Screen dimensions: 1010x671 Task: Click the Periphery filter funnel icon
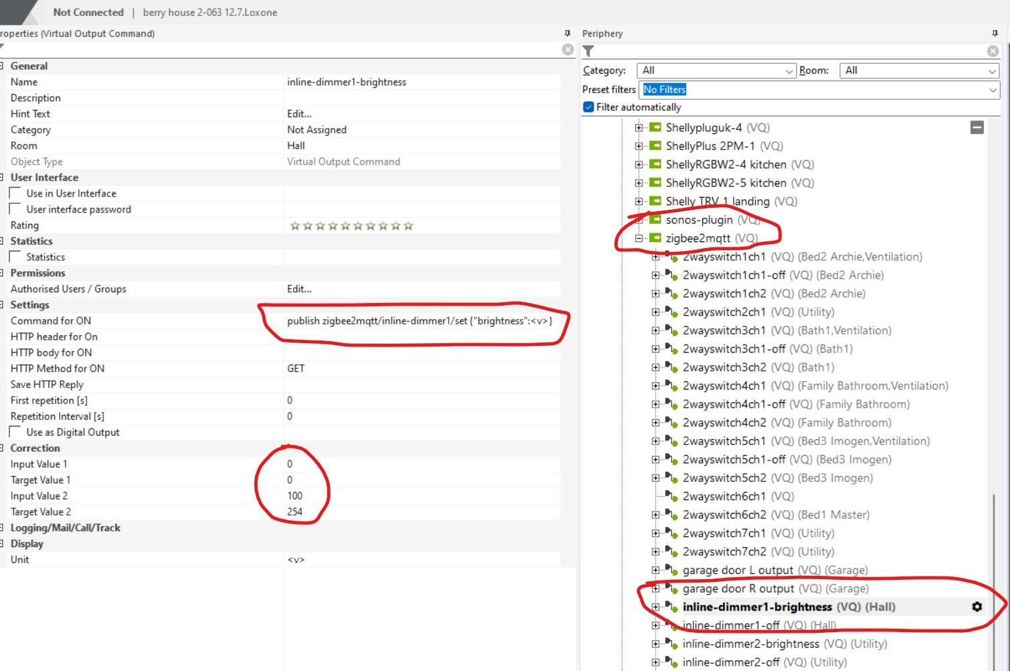(x=589, y=51)
